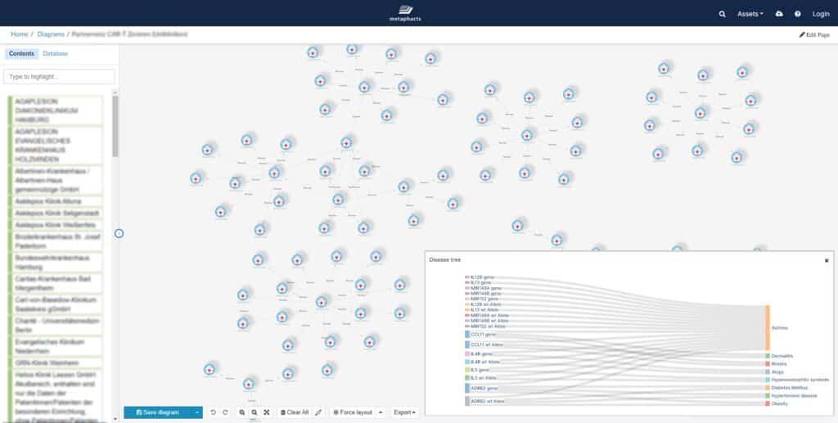The height and width of the screenshot is (423, 838).
Task: Collapse the left panel with circle handle
Action: [x=119, y=234]
